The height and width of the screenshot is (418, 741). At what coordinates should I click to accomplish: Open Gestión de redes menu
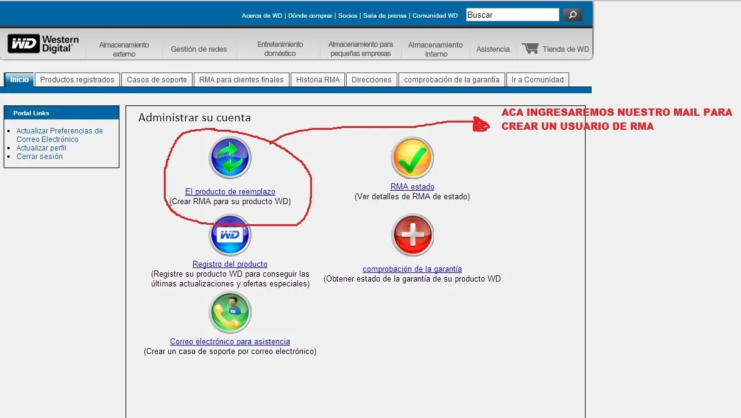click(199, 49)
